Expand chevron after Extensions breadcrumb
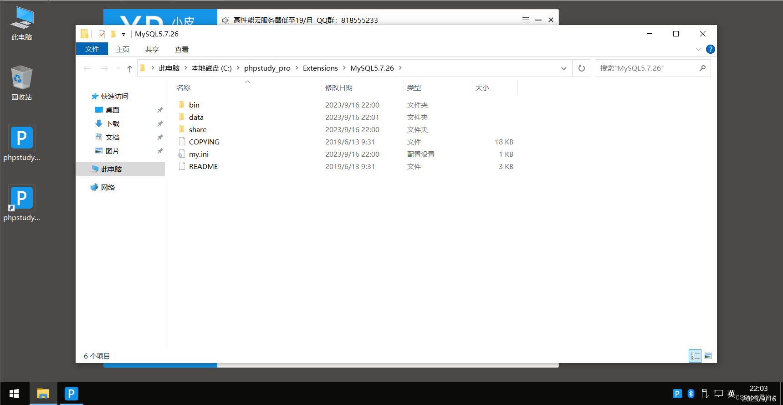This screenshot has width=783, height=405. pos(344,68)
